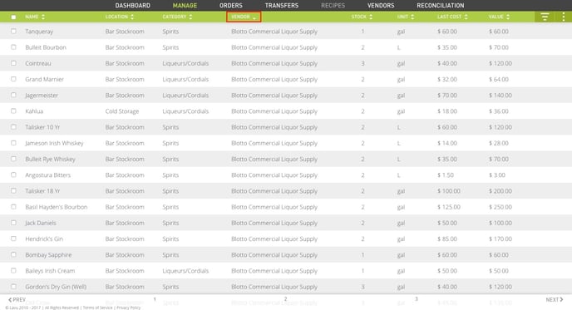Open the Terms of Service link
Image resolution: width=572 pixels, height=310 pixels.
[97, 308]
